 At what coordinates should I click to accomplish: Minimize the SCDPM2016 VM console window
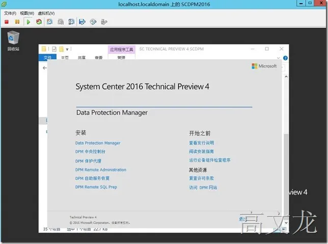(x=301, y=3)
